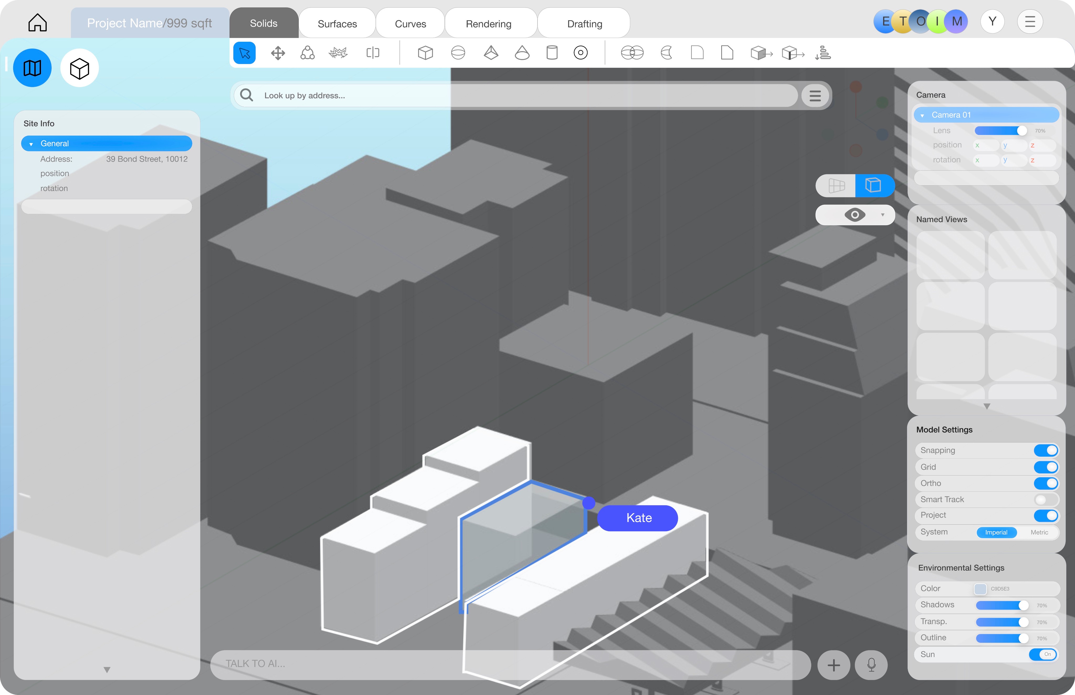The width and height of the screenshot is (1075, 695).
Task: Click the camera position x field
Action: tap(986, 145)
